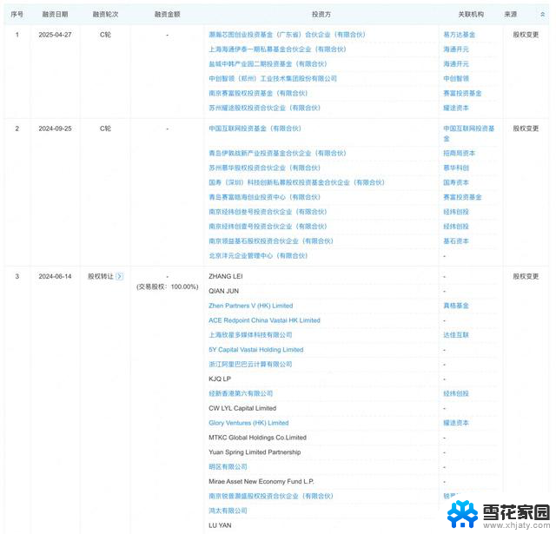Select the ZHANG LEI investor text

point(226,276)
